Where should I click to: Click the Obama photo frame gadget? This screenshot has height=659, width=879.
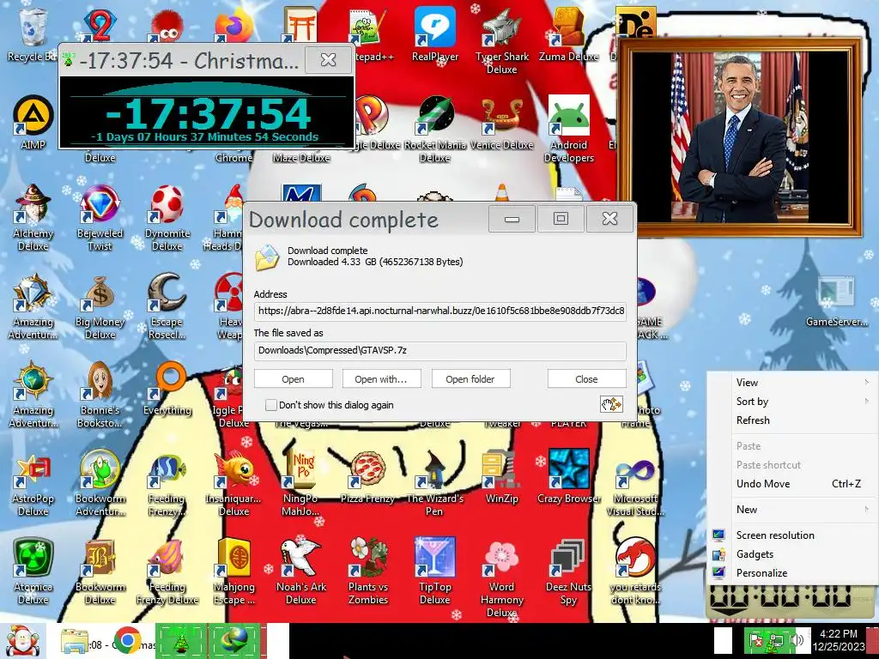pos(739,137)
